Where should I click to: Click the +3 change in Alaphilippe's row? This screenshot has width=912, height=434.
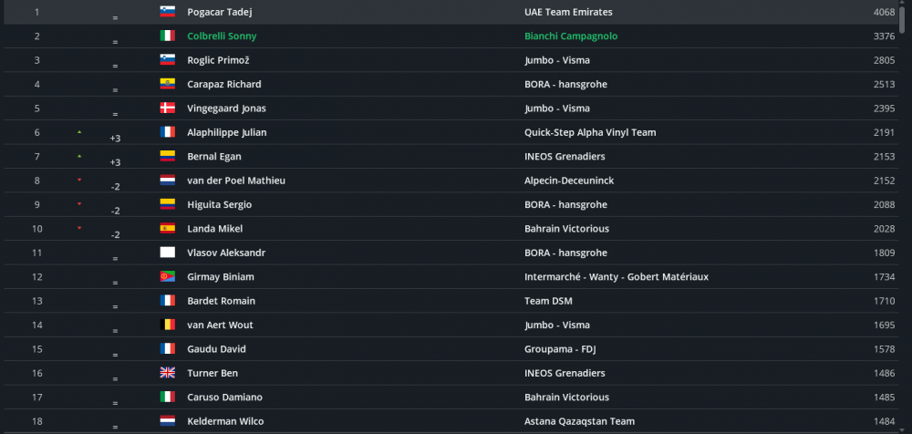(115, 138)
